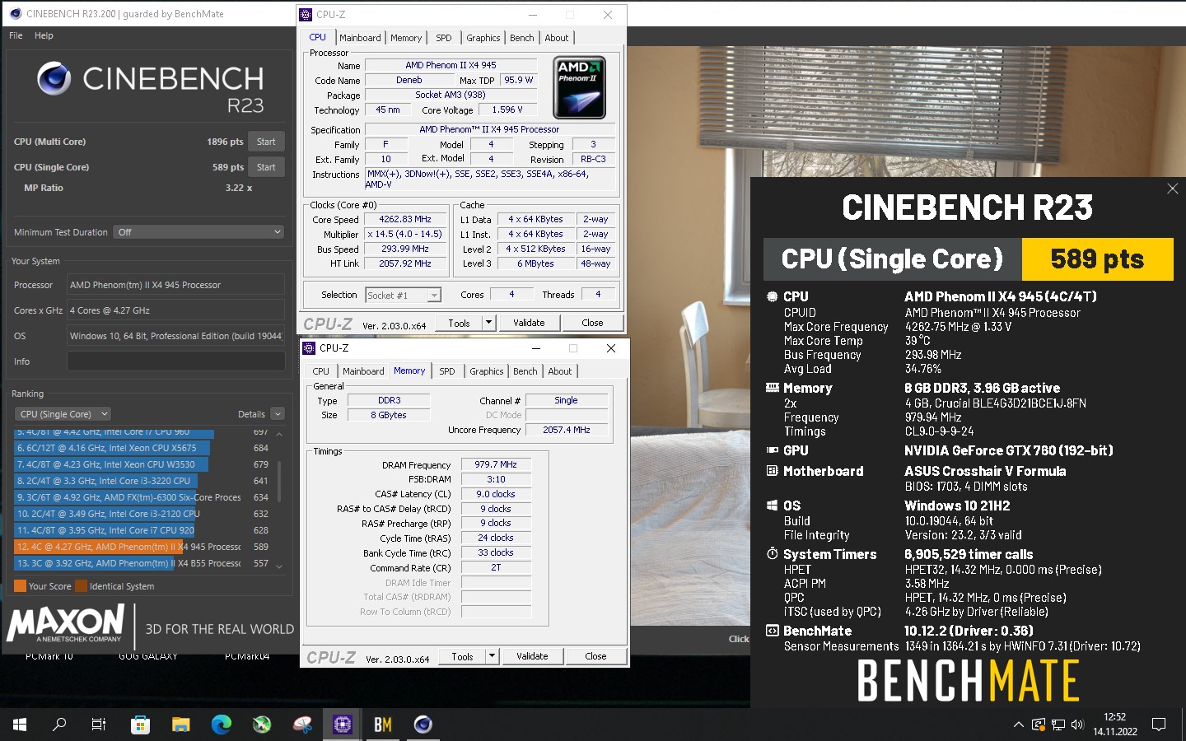1186x741 pixels.
Task: Click Validate in CPU-Z memory window
Action: coord(532,656)
